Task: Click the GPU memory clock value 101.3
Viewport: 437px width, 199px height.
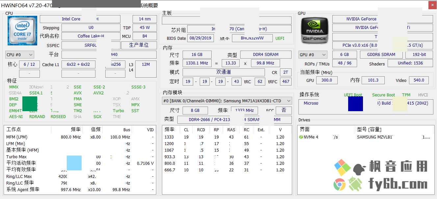Action: pos(373,80)
